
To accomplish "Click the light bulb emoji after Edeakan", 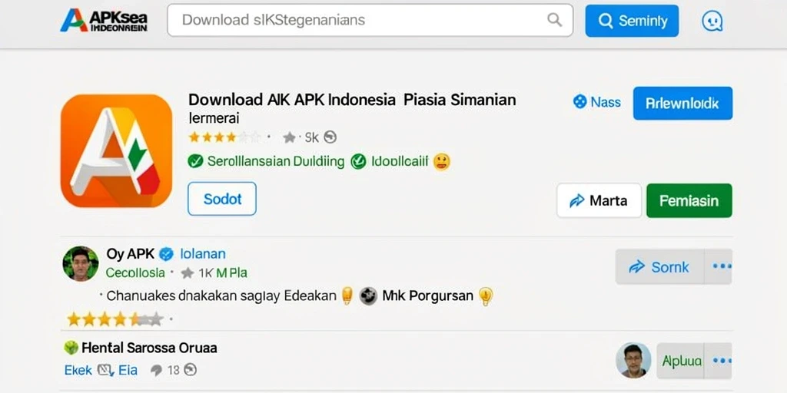I will pyautogui.click(x=347, y=296).
